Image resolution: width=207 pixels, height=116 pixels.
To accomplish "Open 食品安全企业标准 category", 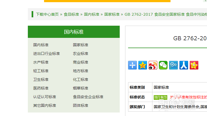I will (x=88, y=97).
